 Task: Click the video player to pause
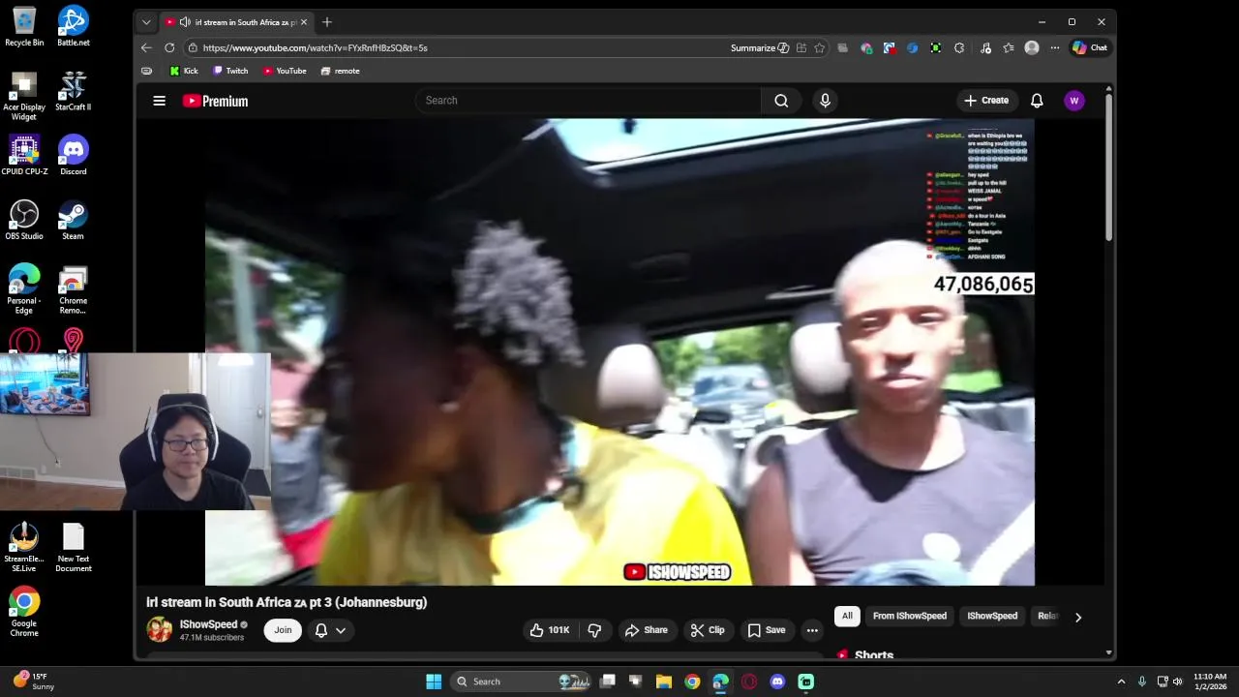[x=619, y=352]
